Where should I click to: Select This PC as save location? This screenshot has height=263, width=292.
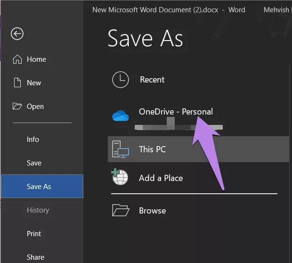pyautogui.click(x=198, y=149)
